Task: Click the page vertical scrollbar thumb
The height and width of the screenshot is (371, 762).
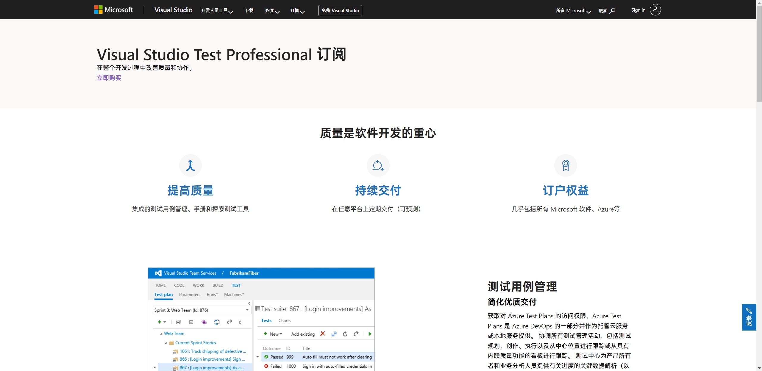Action: point(759,54)
